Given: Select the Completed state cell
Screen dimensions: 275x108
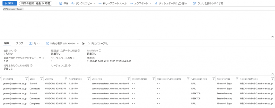Looking at the screenshot, I should [x=35, y=103].
